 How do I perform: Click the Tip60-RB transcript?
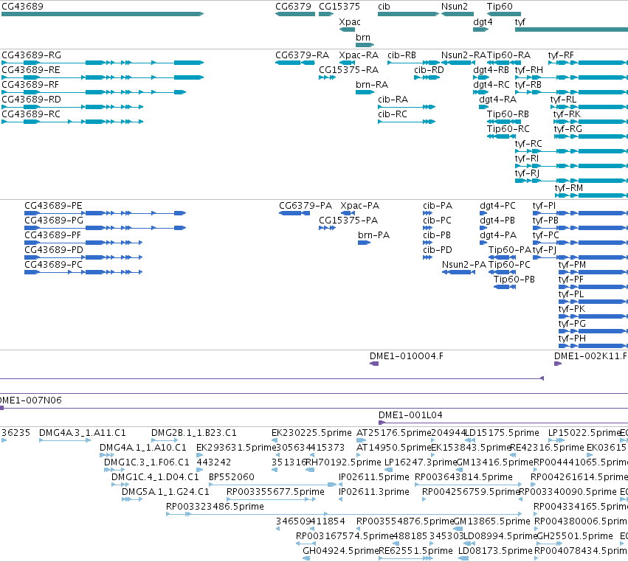tap(504, 122)
